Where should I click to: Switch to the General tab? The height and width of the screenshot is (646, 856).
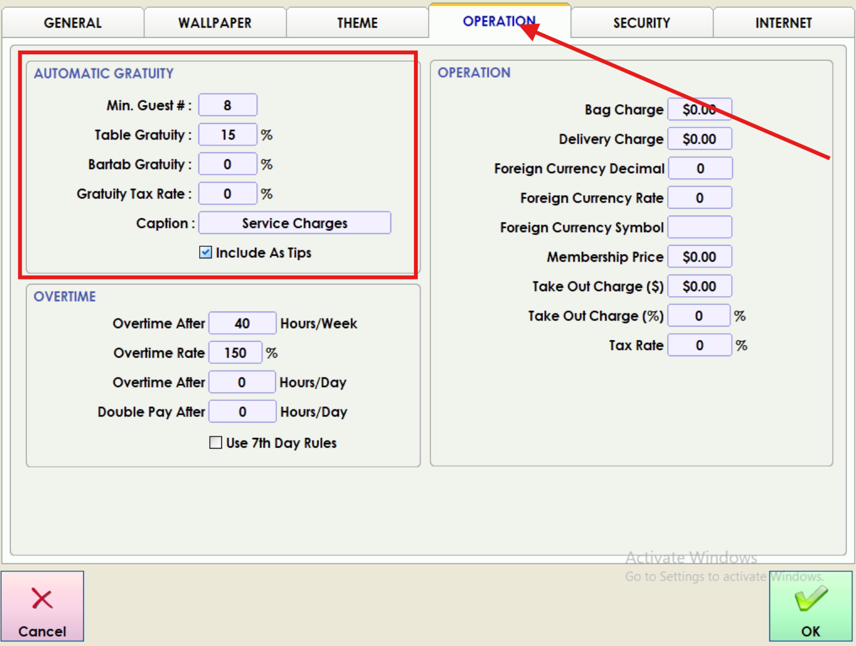(x=73, y=23)
